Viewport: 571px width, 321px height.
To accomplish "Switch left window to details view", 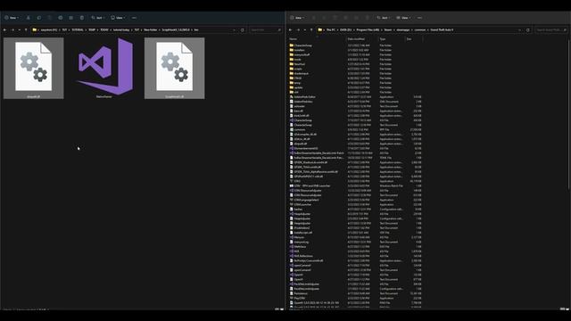I will pyautogui.click(x=277, y=309).
